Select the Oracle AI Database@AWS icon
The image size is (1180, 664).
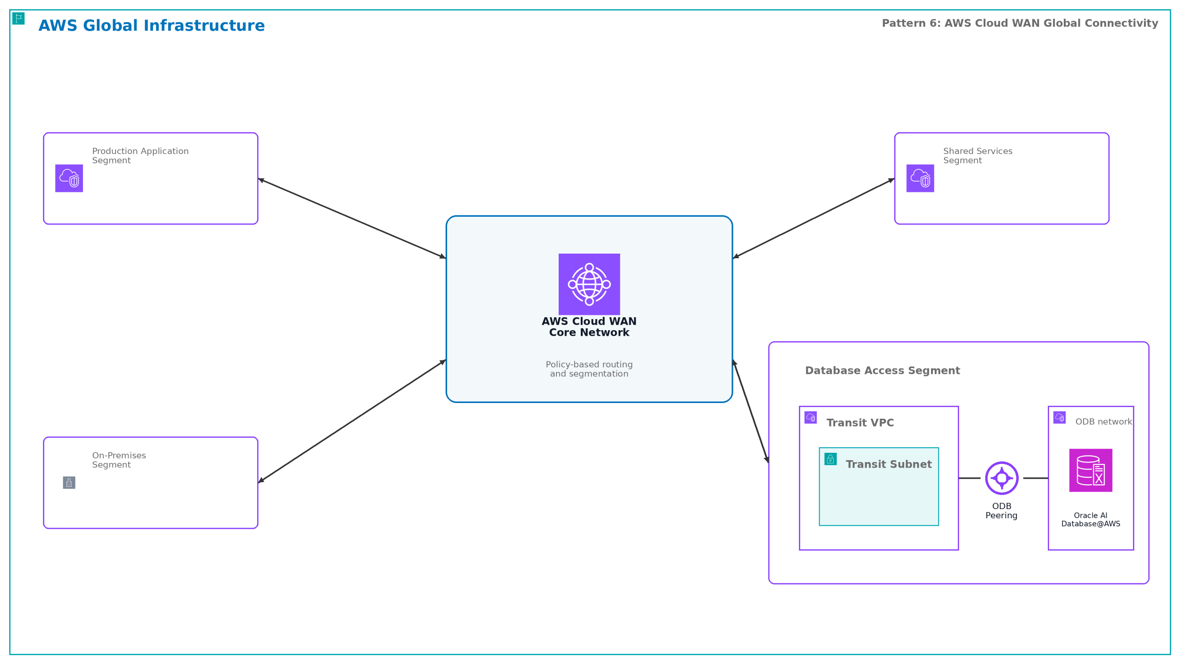pos(1091,470)
